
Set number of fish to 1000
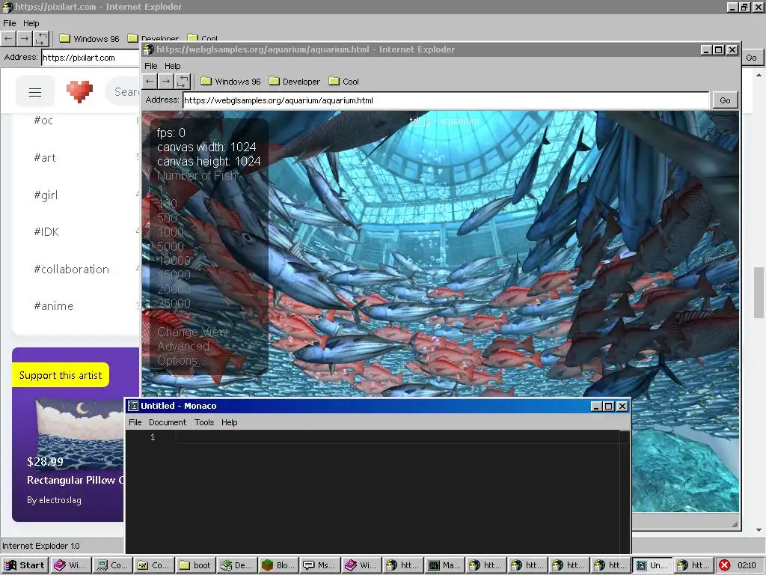click(x=171, y=232)
